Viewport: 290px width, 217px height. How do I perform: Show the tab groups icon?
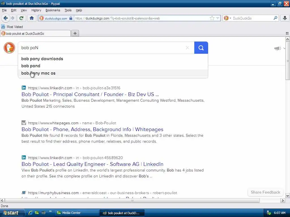(287, 33)
